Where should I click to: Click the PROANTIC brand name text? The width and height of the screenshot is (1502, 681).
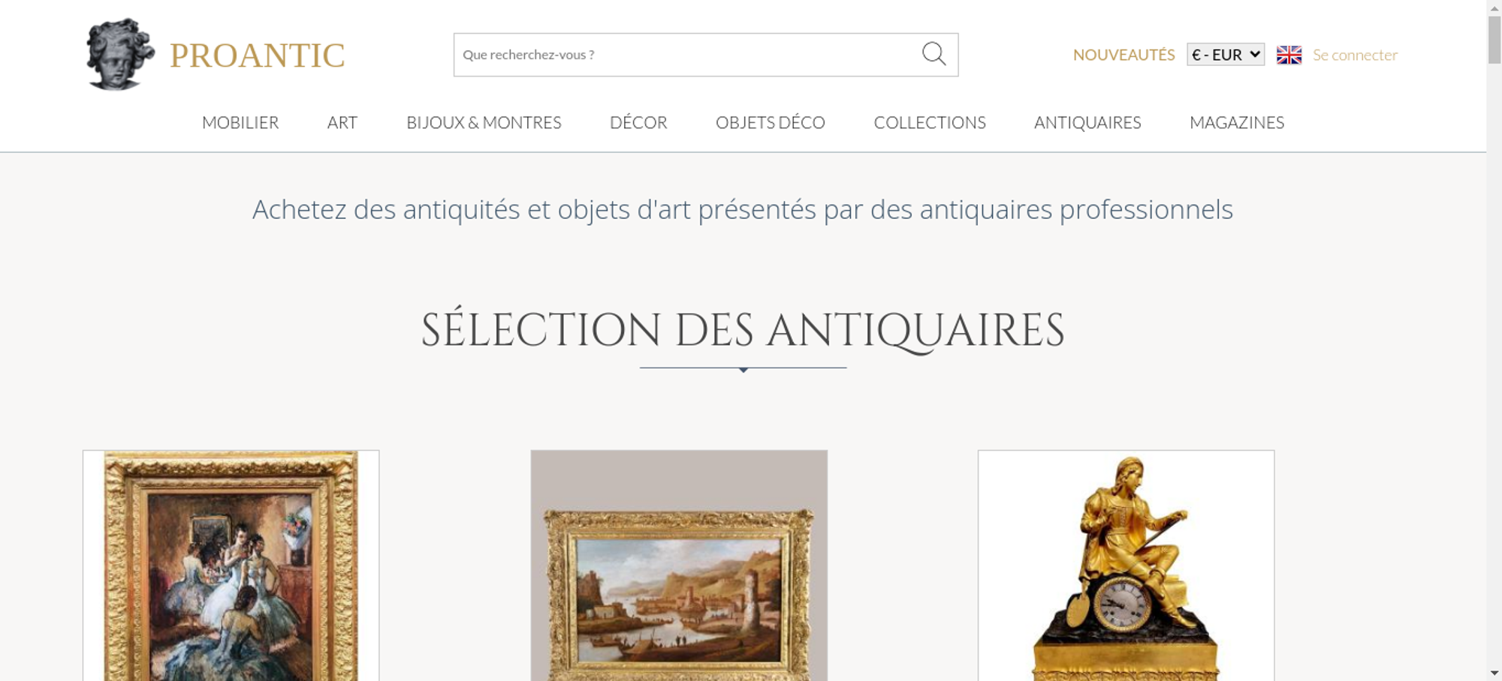258,55
